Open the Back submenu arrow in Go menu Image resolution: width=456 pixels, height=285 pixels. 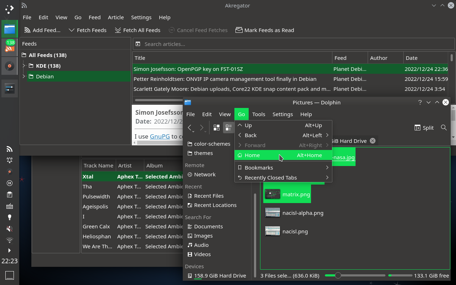327,135
